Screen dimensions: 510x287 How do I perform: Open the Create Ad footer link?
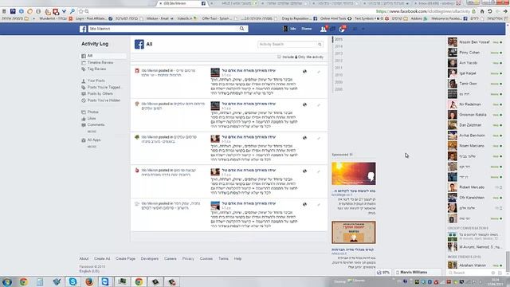(102, 258)
